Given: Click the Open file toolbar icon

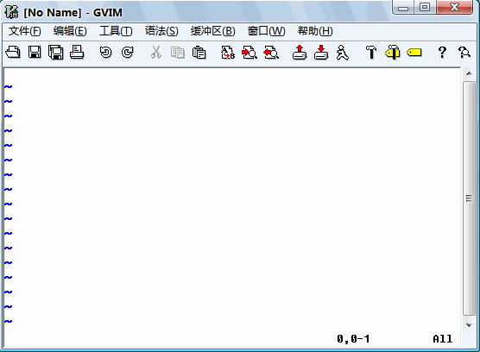Looking at the screenshot, I should pos(13,53).
